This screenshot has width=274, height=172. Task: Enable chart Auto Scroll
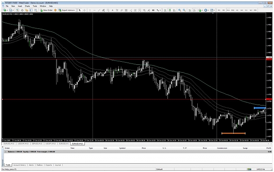click(x=190, y=10)
